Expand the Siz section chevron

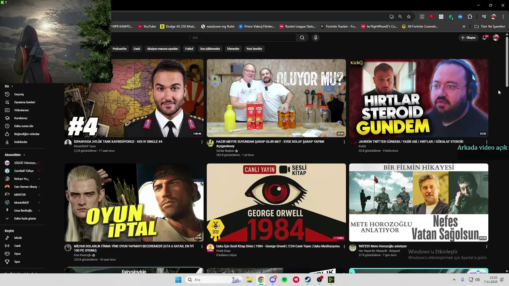12,86
